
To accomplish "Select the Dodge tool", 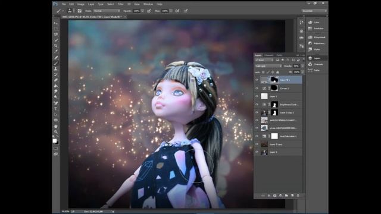I will click(x=56, y=97).
